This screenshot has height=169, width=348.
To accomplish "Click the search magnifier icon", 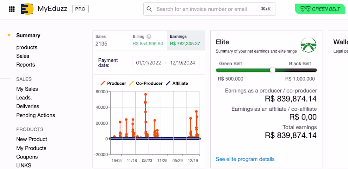I will click(x=149, y=9).
